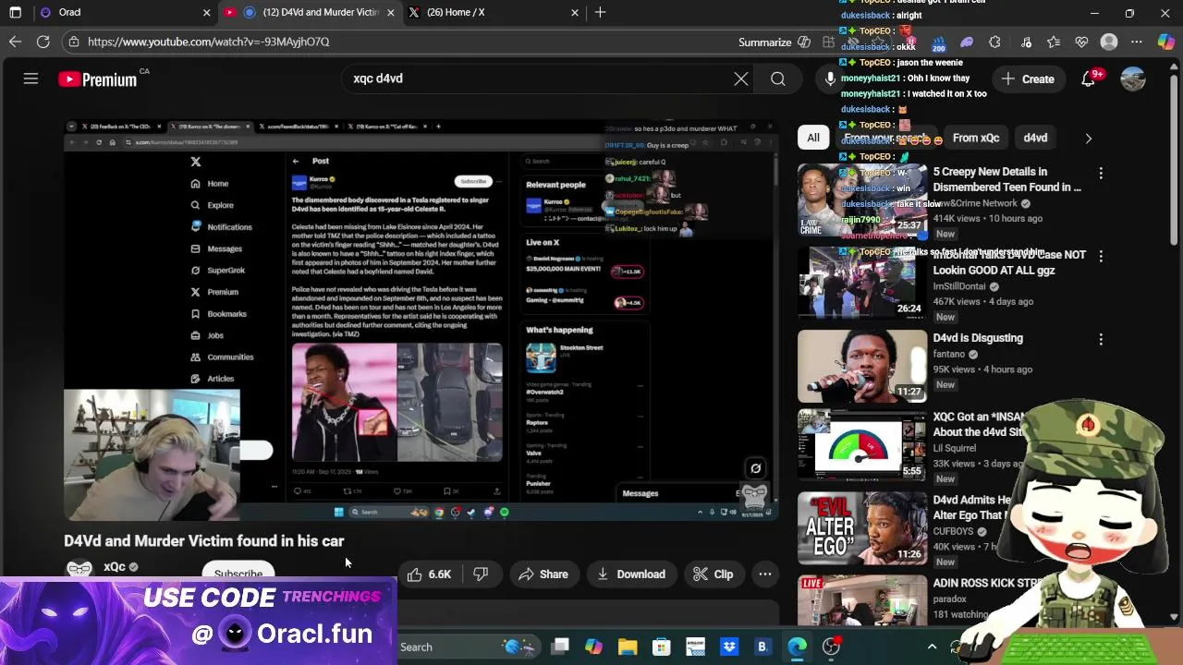Open ImStillDontai 26:24 video thumbnail
1183x665 pixels.
[862, 283]
